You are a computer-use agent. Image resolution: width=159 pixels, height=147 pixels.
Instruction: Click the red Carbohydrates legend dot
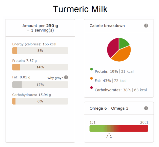[91, 87]
